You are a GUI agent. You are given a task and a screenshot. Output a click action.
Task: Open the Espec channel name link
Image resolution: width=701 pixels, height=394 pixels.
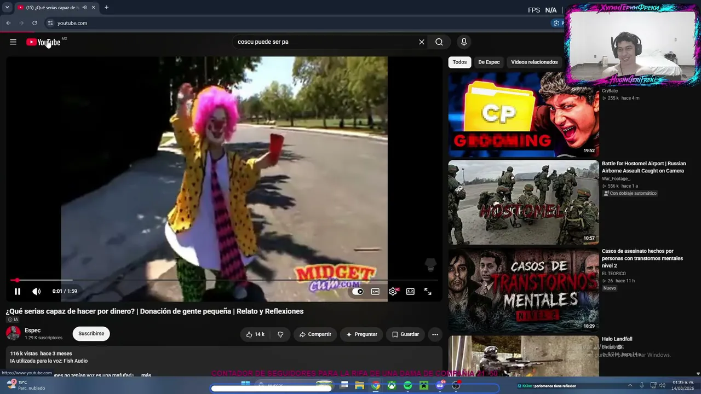coord(32,331)
